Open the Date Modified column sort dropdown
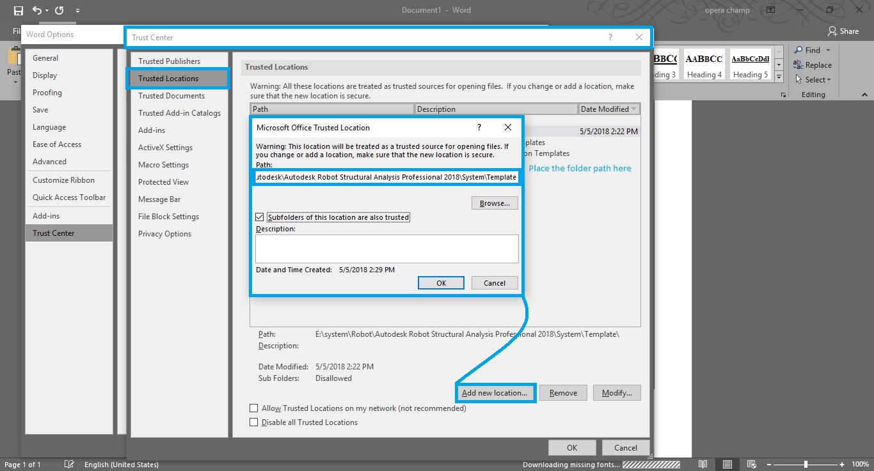Viewport: 874px width, 471px height. click(633, 109)
